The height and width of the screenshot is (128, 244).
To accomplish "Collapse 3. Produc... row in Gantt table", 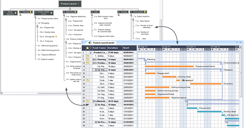I will click(94, 63).
